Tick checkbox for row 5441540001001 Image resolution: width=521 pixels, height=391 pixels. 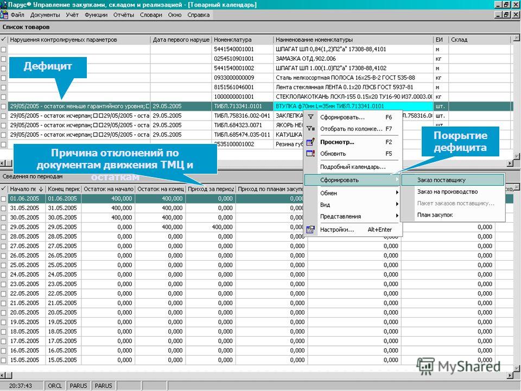(x=3, y=49)
